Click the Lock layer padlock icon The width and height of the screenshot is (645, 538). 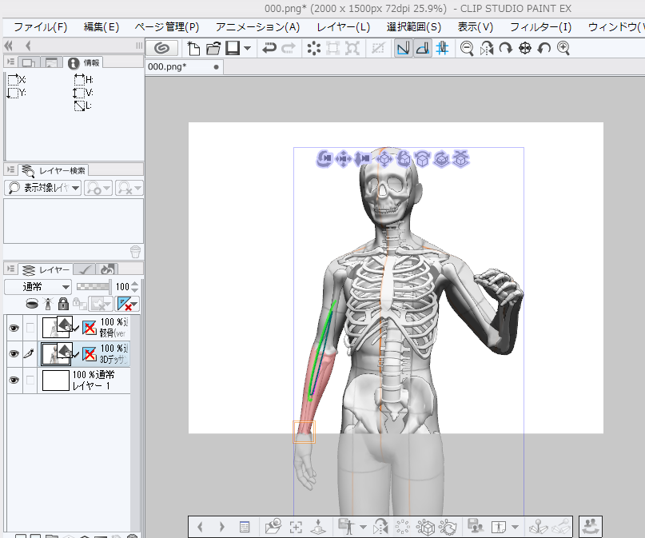pos(64,304)
